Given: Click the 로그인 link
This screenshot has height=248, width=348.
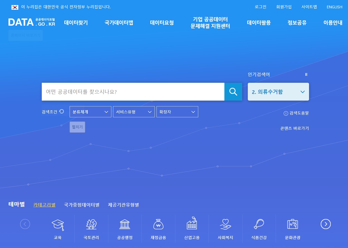Looking at the screenshot, I should click(260, 7).
